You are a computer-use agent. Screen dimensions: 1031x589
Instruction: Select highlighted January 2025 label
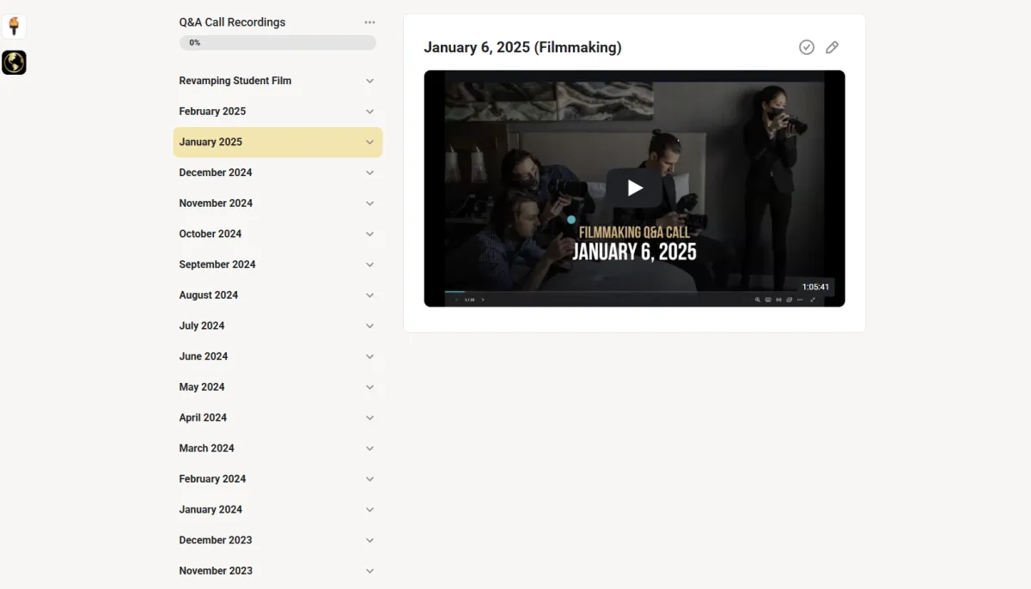[210, 143]
